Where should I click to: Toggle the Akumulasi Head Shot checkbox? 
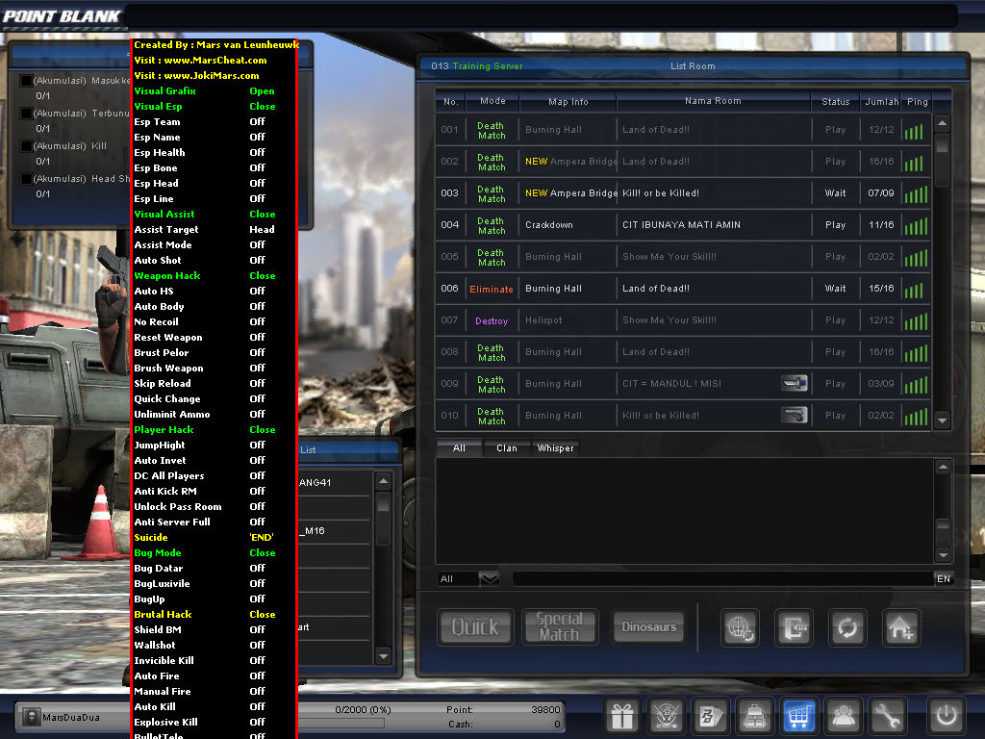tap(26, 178)
